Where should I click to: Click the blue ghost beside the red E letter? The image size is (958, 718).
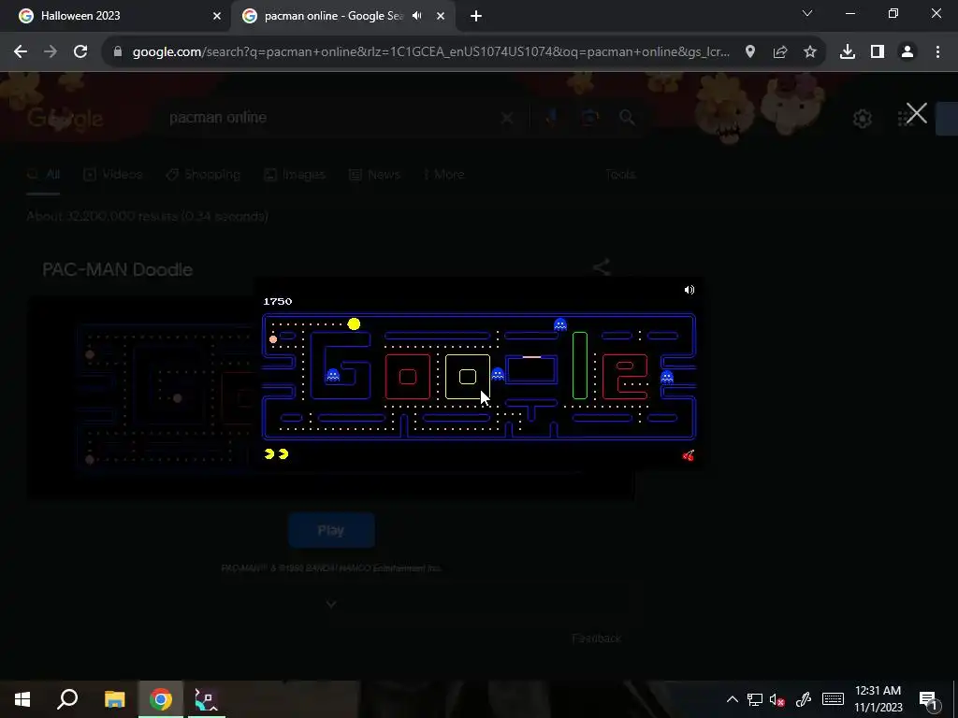667,378
